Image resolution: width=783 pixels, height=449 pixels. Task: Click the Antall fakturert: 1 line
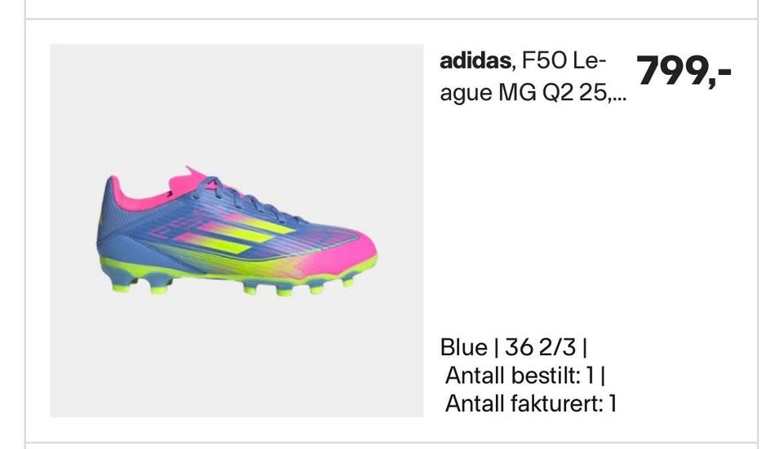point(531,403)
